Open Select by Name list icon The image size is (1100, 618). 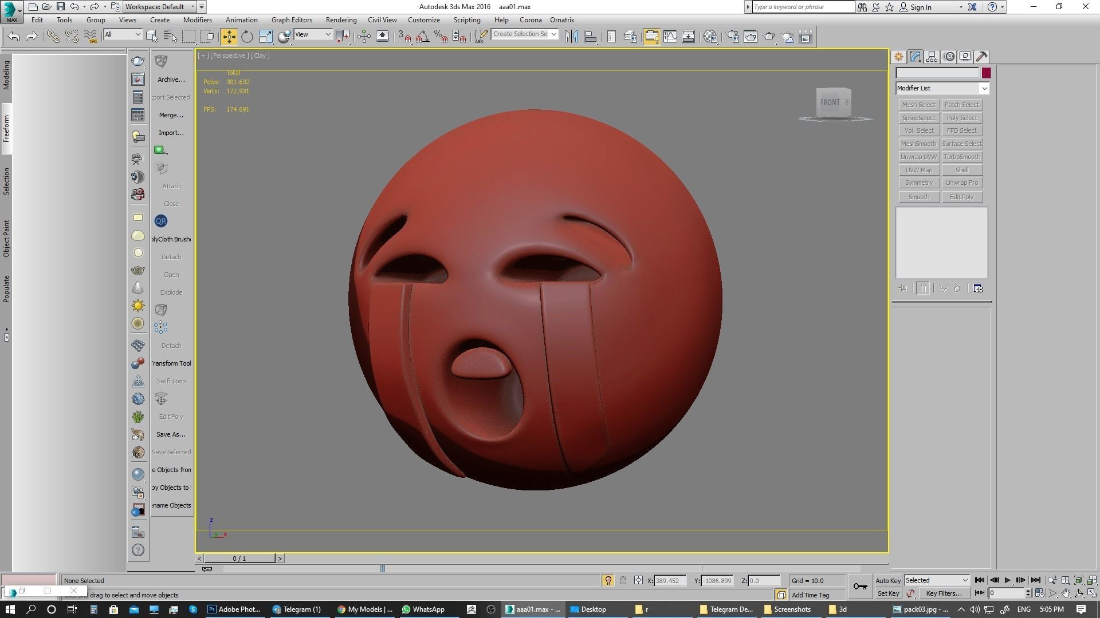170,37
